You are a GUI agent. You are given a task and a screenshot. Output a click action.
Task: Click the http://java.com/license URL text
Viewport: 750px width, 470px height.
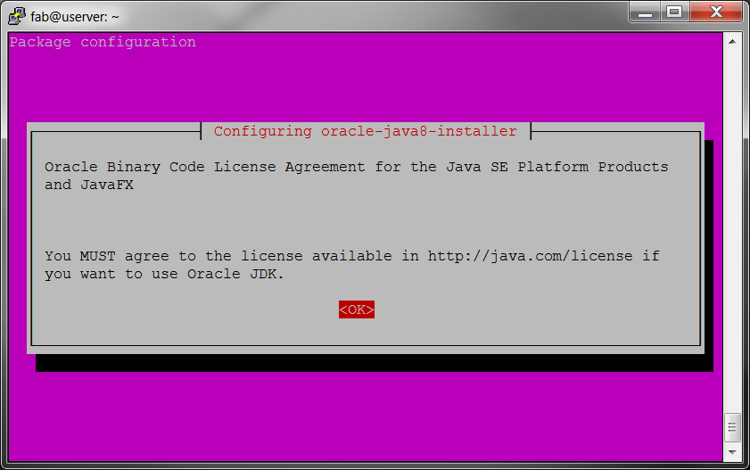click(x=530, y=256)
